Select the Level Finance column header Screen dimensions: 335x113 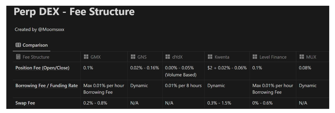[x=273, y=57]
